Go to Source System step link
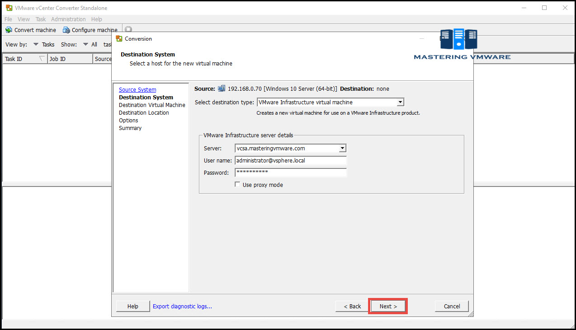This screenshot has height=330, width=576. [x=137, y=89]
